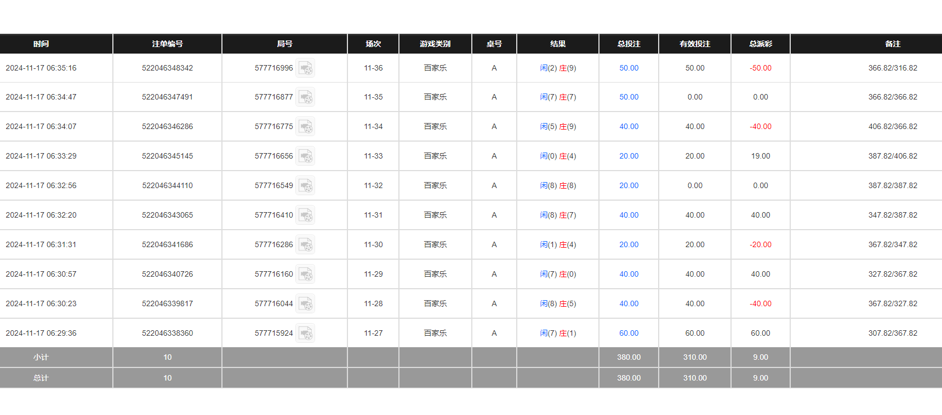Screen dimensions: 942x415
Task: Click the video icon beside round 577716656
Action: (x=305, y=156)
